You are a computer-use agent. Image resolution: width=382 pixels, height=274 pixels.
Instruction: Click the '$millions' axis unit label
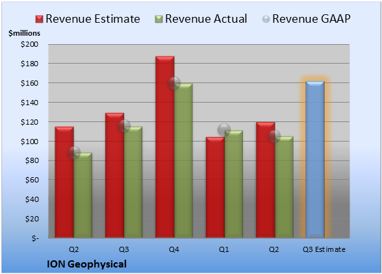tap(24, 33)
